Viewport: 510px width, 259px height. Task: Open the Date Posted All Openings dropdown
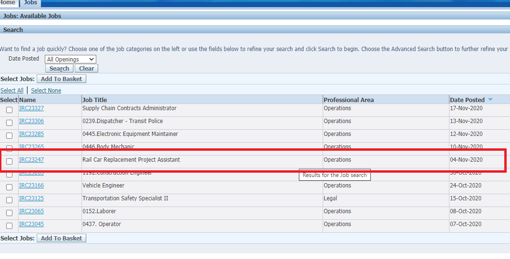pos(71,59)
